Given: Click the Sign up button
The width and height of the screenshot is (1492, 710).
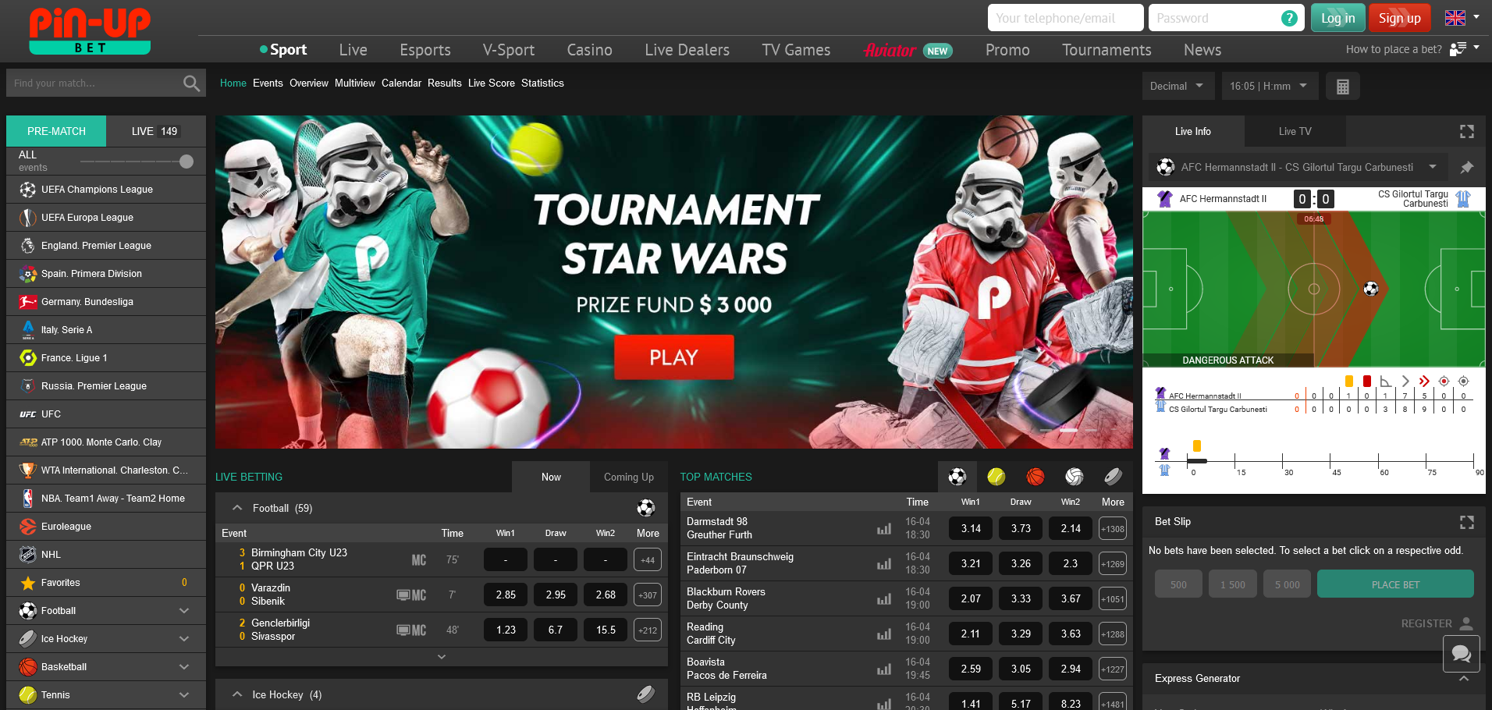Looking at the screenshot, I should [1400, 18].
